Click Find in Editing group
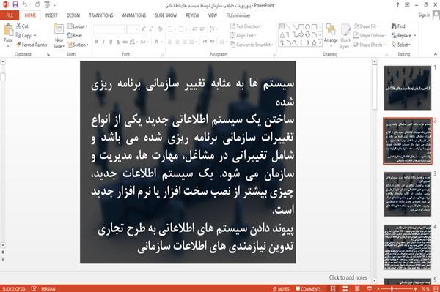Viewport: 440px width, 292px height. point(398,26)
